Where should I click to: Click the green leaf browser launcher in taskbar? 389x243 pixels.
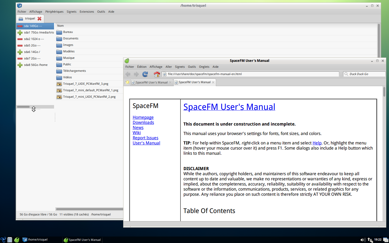click(17, 240)
